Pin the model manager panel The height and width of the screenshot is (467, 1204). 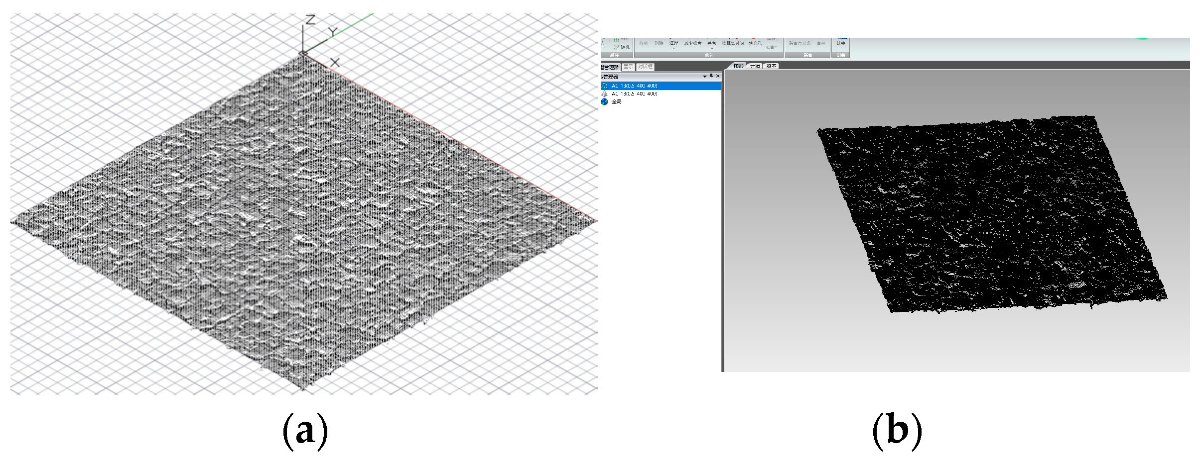711,76
